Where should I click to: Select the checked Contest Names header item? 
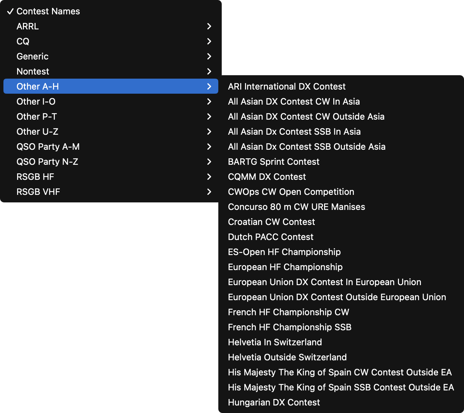pos(111,11)
